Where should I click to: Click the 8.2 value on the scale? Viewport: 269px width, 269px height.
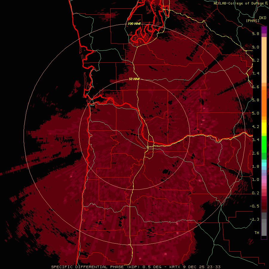click(256, 60)
